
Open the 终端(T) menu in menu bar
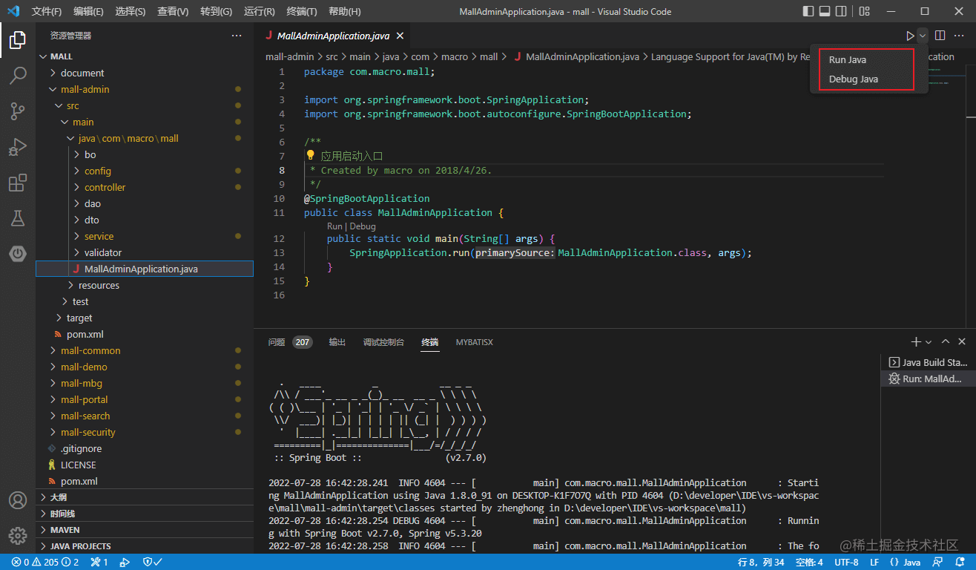[302, 12]
